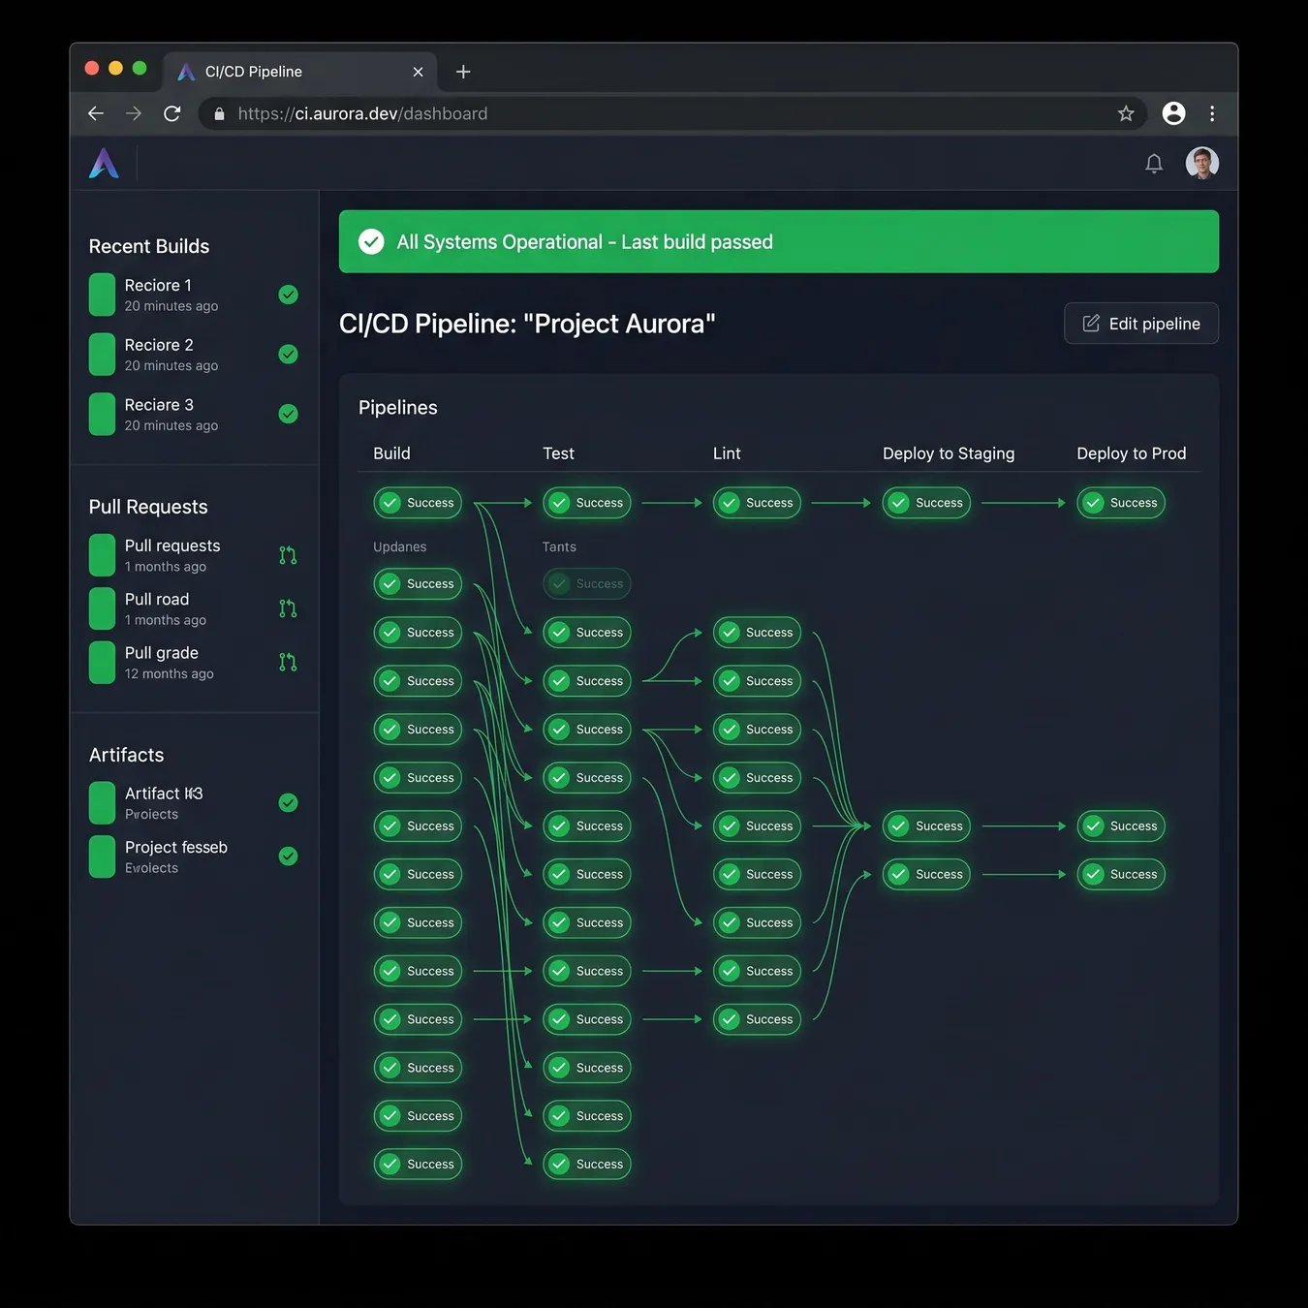Click the Reciore 1 success check icon

pos(288,295)
